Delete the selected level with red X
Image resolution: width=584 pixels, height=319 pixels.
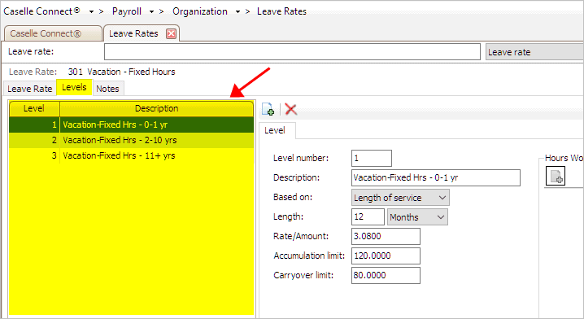290,109
